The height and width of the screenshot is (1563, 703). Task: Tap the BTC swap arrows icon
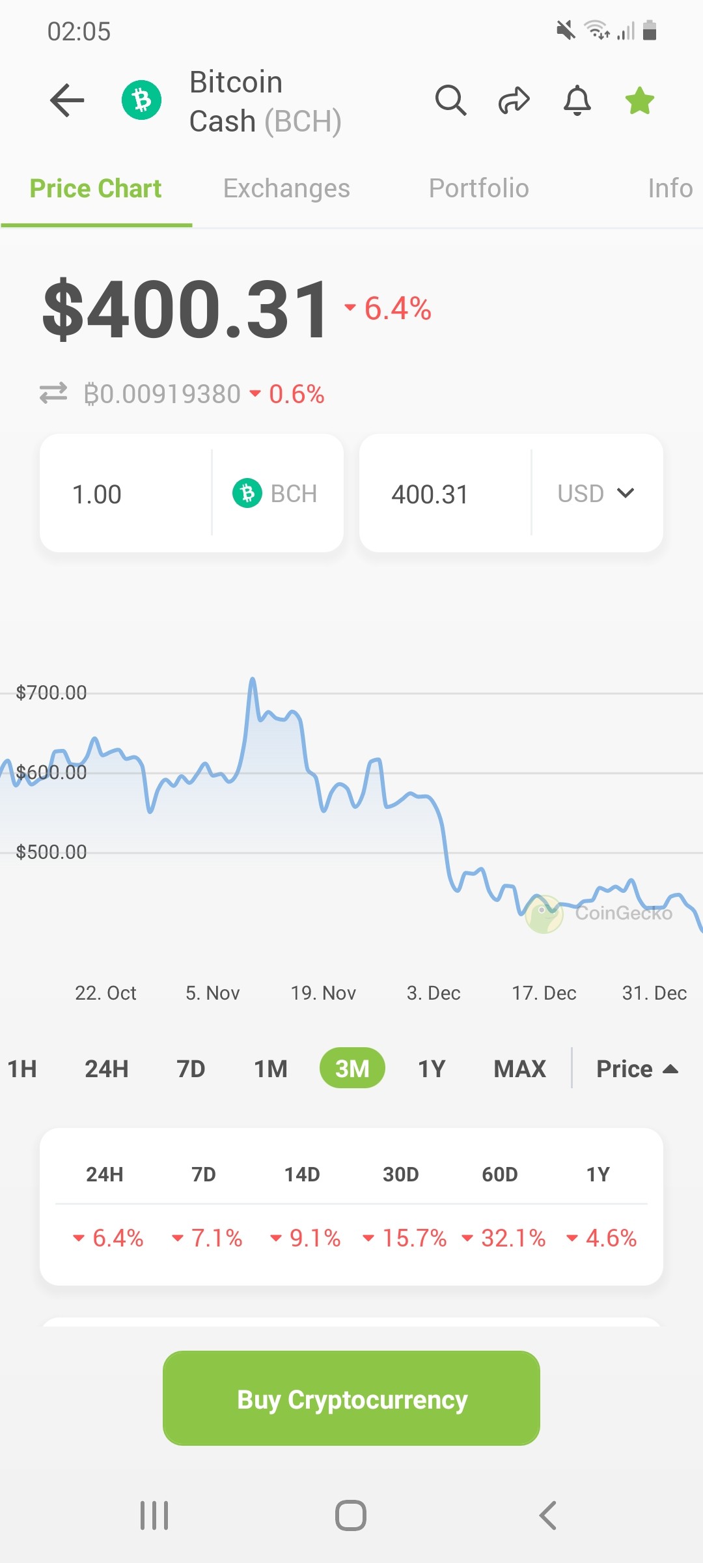(53, 393)
